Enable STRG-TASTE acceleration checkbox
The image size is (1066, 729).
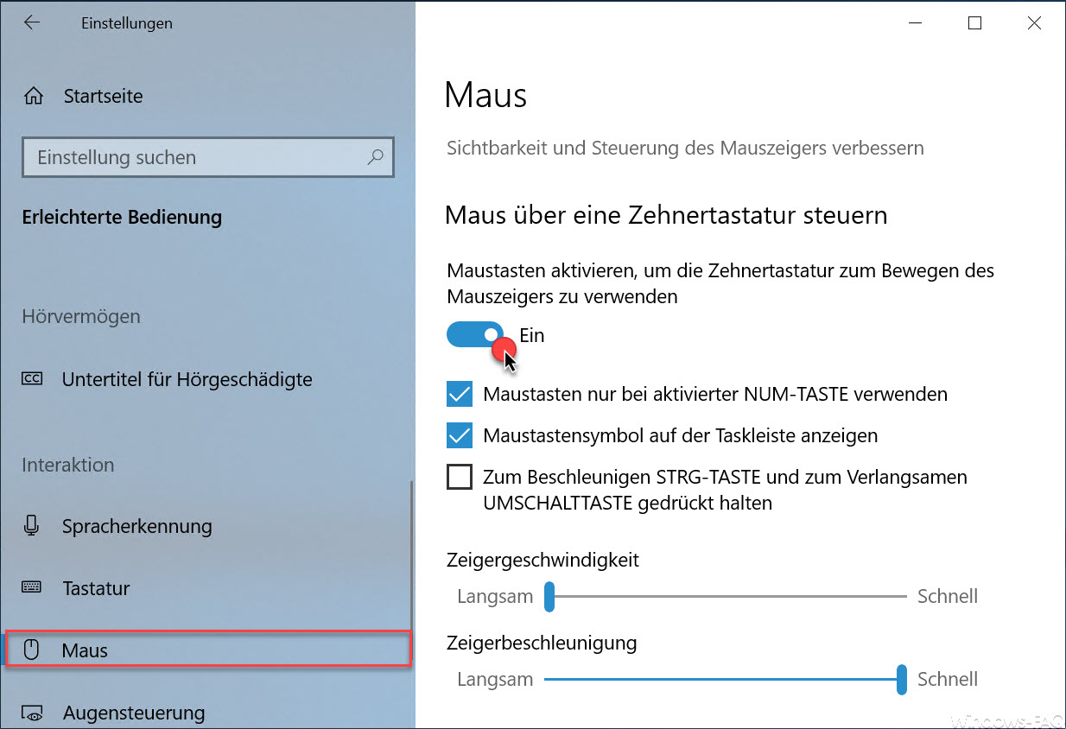tap(460, 477)
